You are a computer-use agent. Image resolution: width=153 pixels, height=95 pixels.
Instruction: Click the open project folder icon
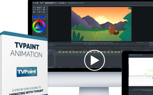(x=35, y=3)
